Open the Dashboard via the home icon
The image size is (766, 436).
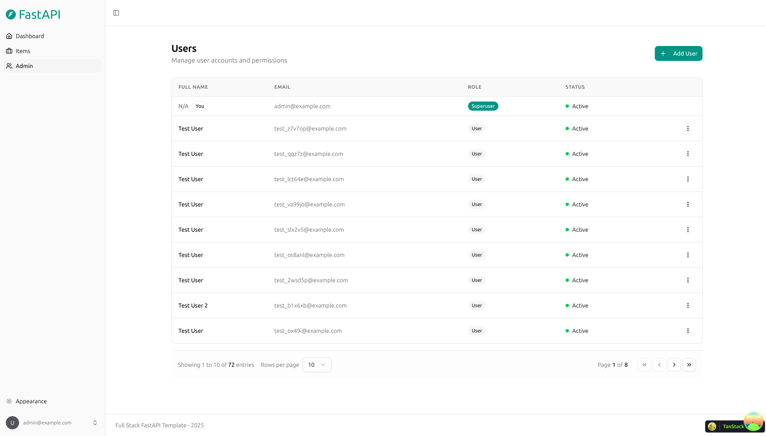tap(9, 36)
